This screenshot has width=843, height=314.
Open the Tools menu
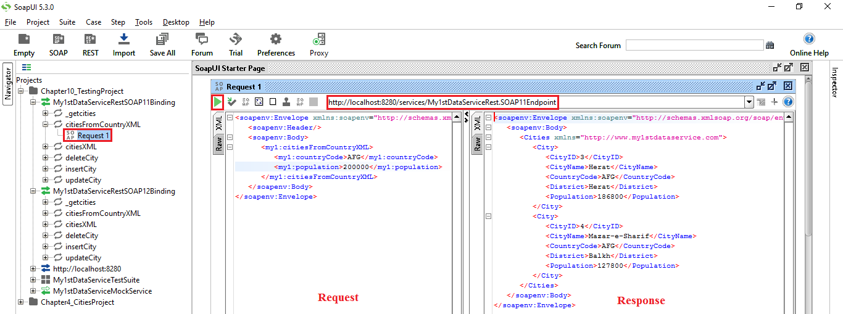(x=144, y=22)
